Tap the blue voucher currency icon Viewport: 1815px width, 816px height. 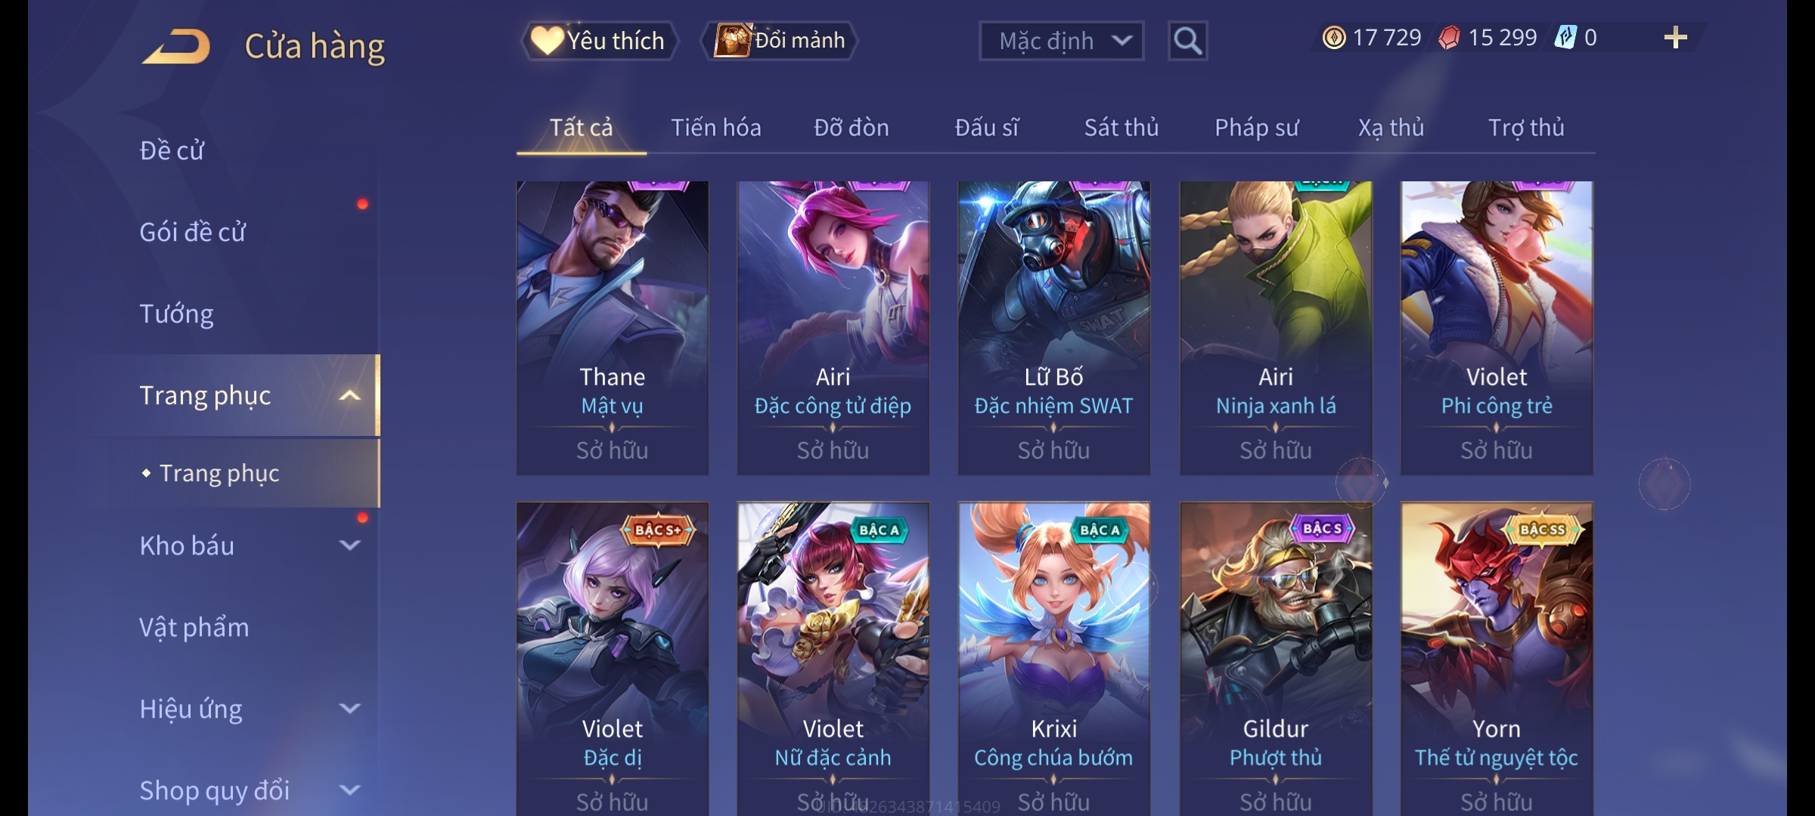[1565, 38]
